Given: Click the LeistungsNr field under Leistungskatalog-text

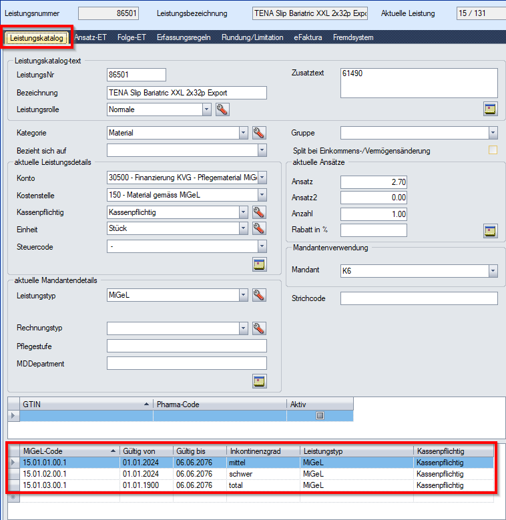Looking at the screenshot, I should click(136, 75).
